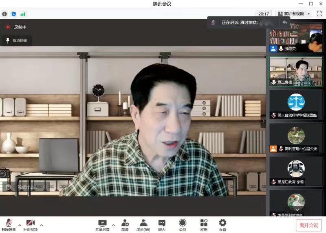
Task: Check the green network signal icon
Action: pos(23,14)
